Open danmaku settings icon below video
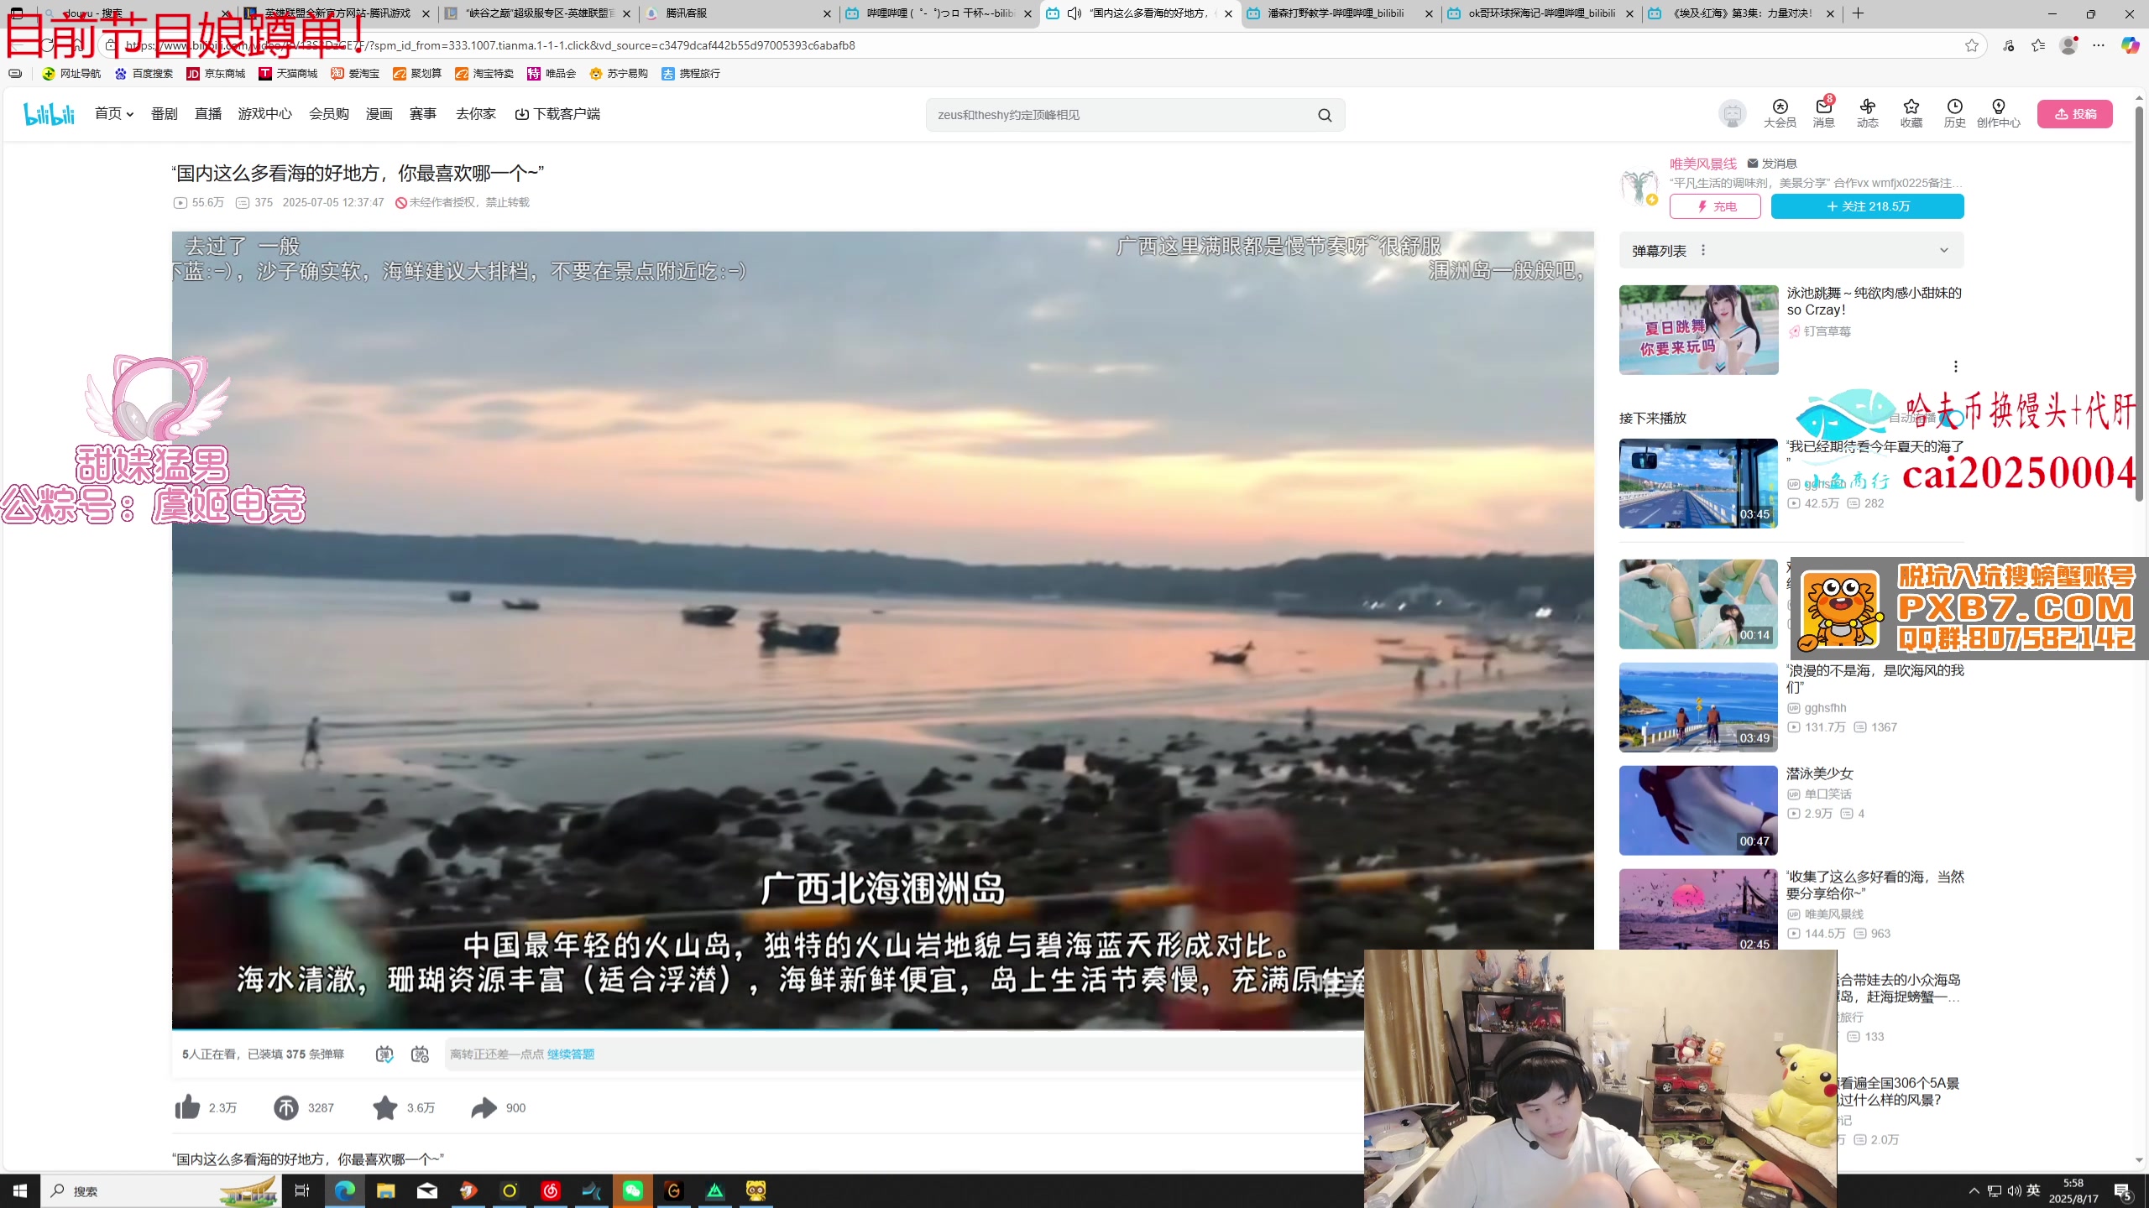Viewport: 2149px width, 1208px height. (x=420, y=1054)
